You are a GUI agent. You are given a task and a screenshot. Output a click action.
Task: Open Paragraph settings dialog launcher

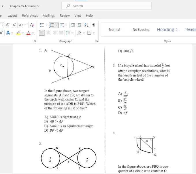click(x=97, y=41)
